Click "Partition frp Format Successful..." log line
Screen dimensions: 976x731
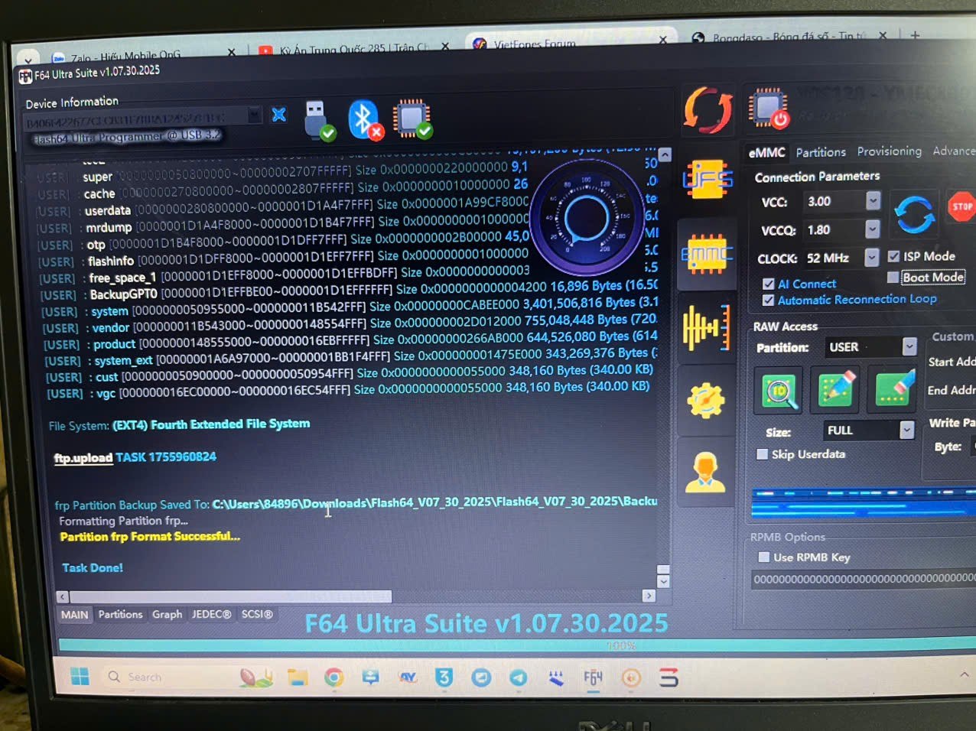click(x=150, y=537)
